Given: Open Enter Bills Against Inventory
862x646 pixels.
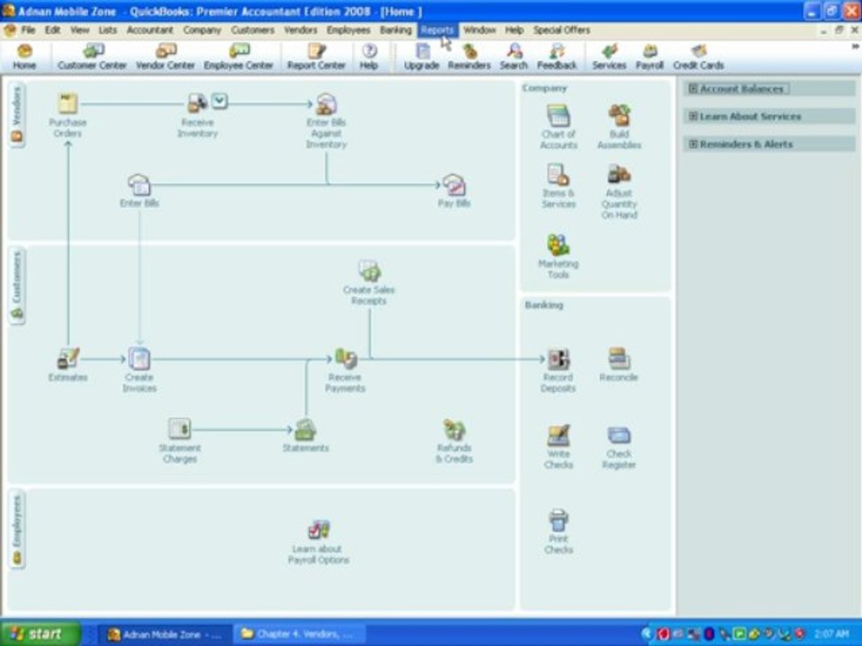Looking at the screenshot, I should coord(326,104).
